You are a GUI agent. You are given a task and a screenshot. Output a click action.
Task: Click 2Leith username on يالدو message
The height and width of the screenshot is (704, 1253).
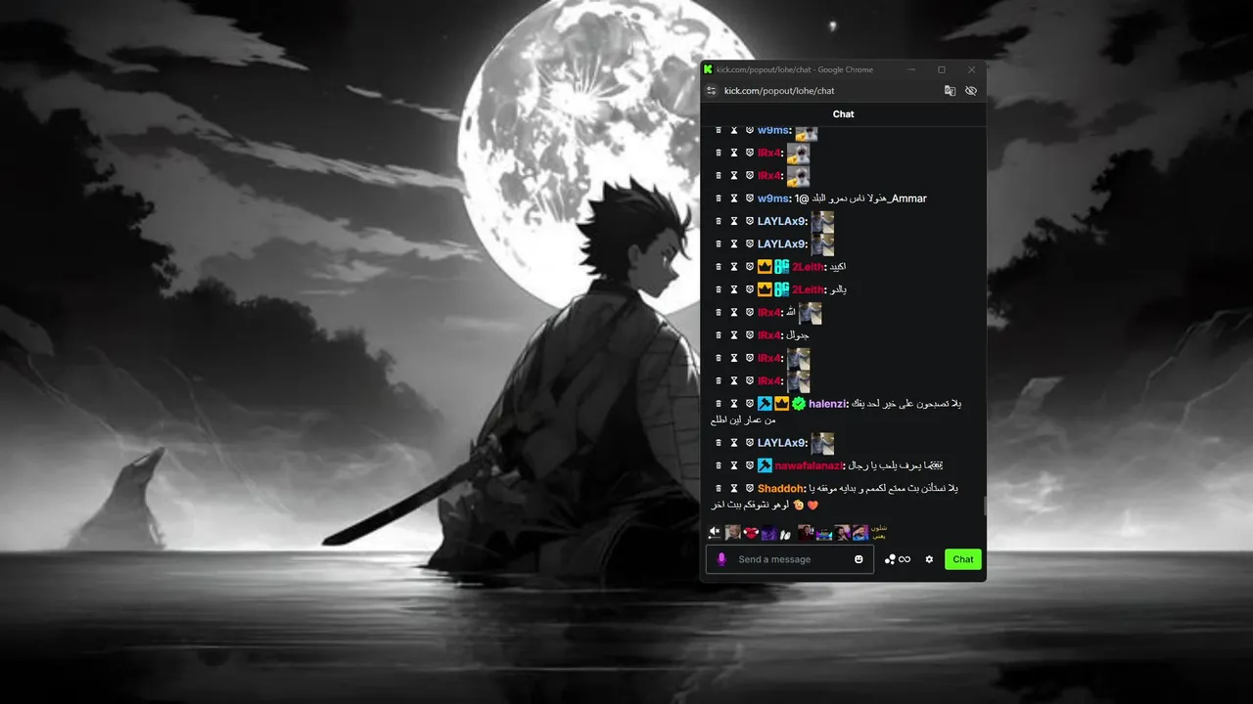(x=808, y=289)
